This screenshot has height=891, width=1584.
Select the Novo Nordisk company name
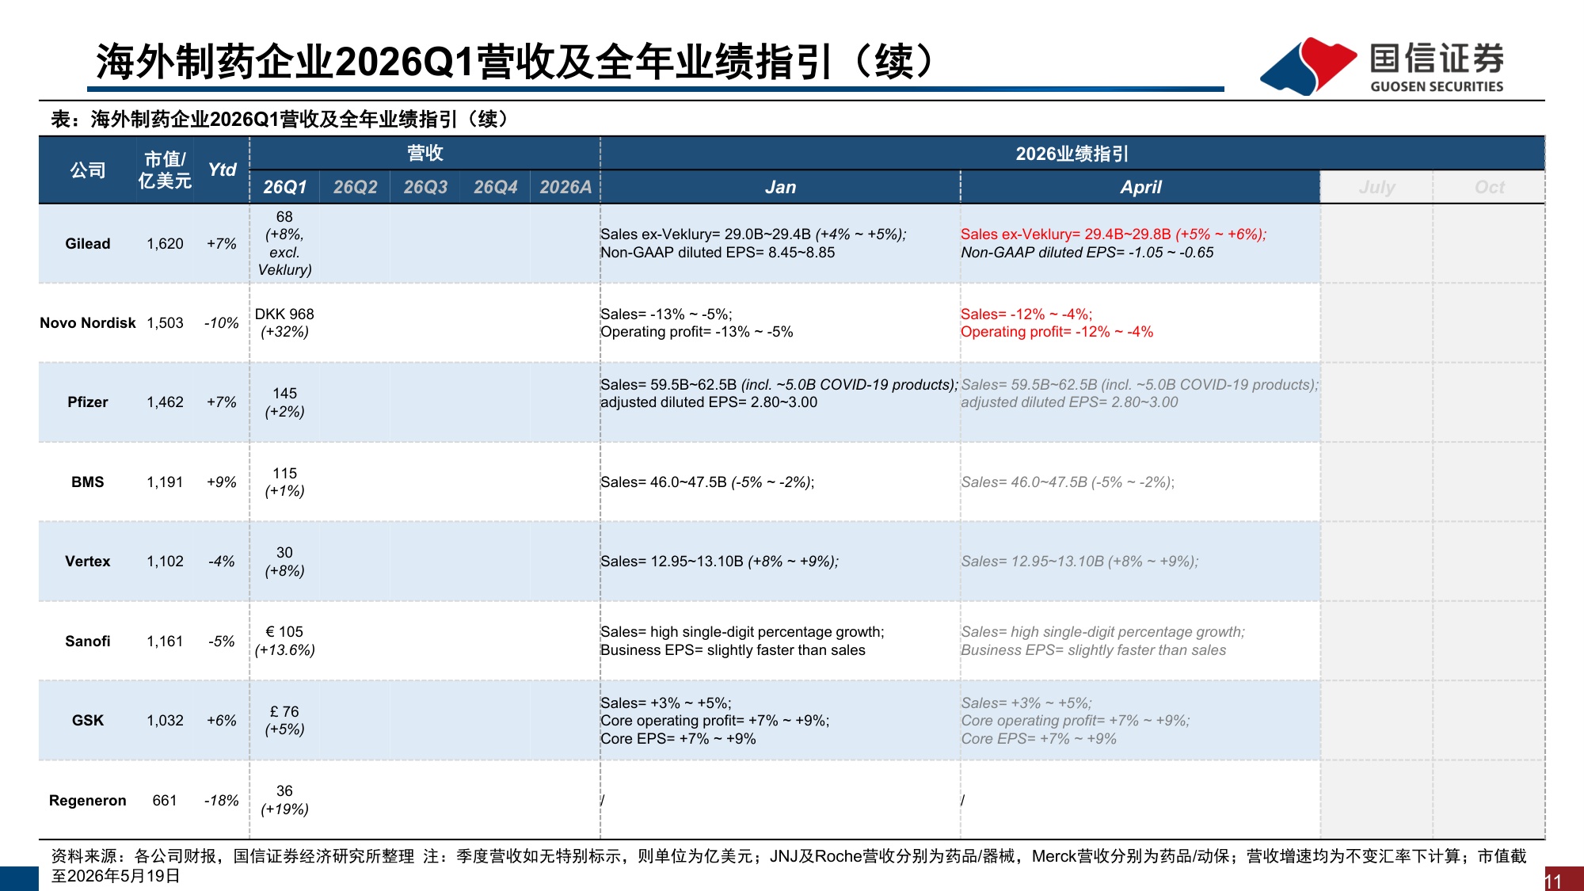(87, 322)
